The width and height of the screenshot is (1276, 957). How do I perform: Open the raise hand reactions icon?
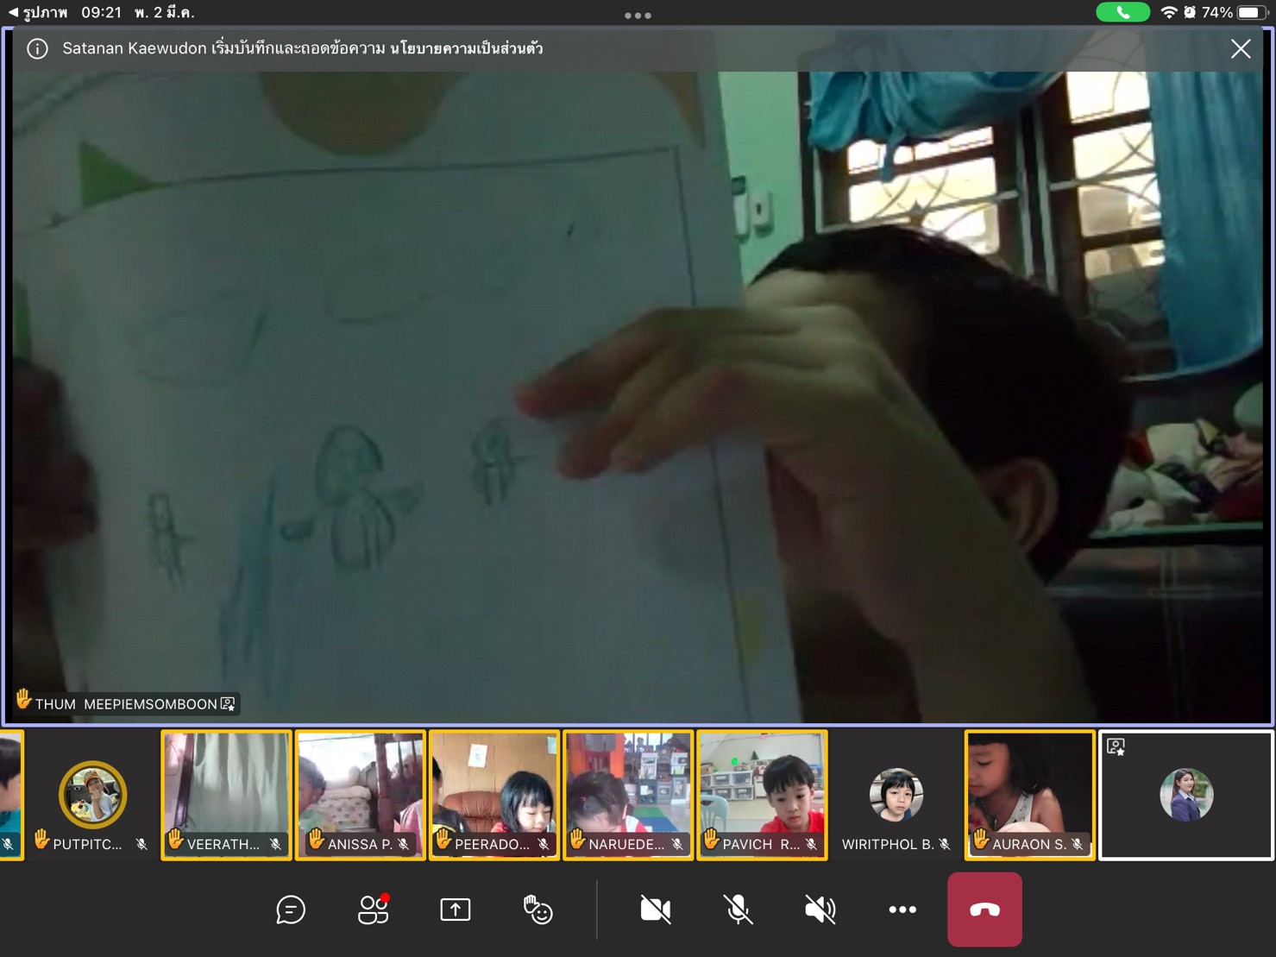tap(537, 910)
